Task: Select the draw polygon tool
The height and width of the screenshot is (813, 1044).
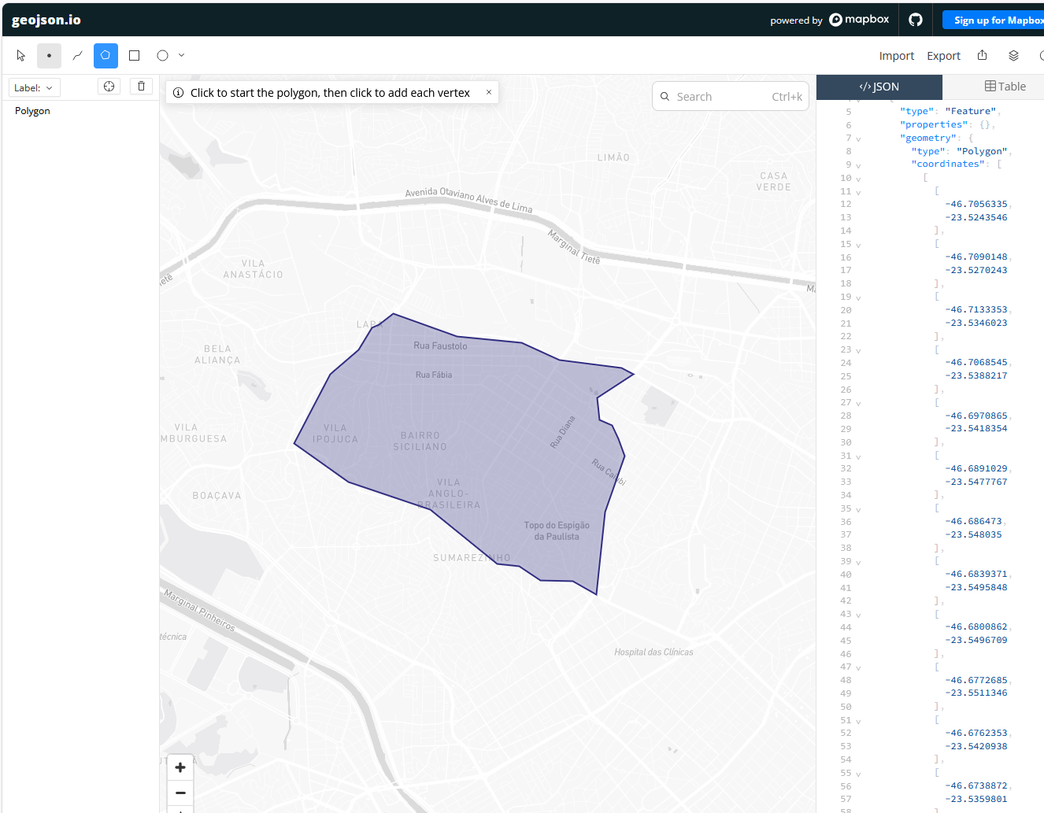Action: click(x=106, y=56)
